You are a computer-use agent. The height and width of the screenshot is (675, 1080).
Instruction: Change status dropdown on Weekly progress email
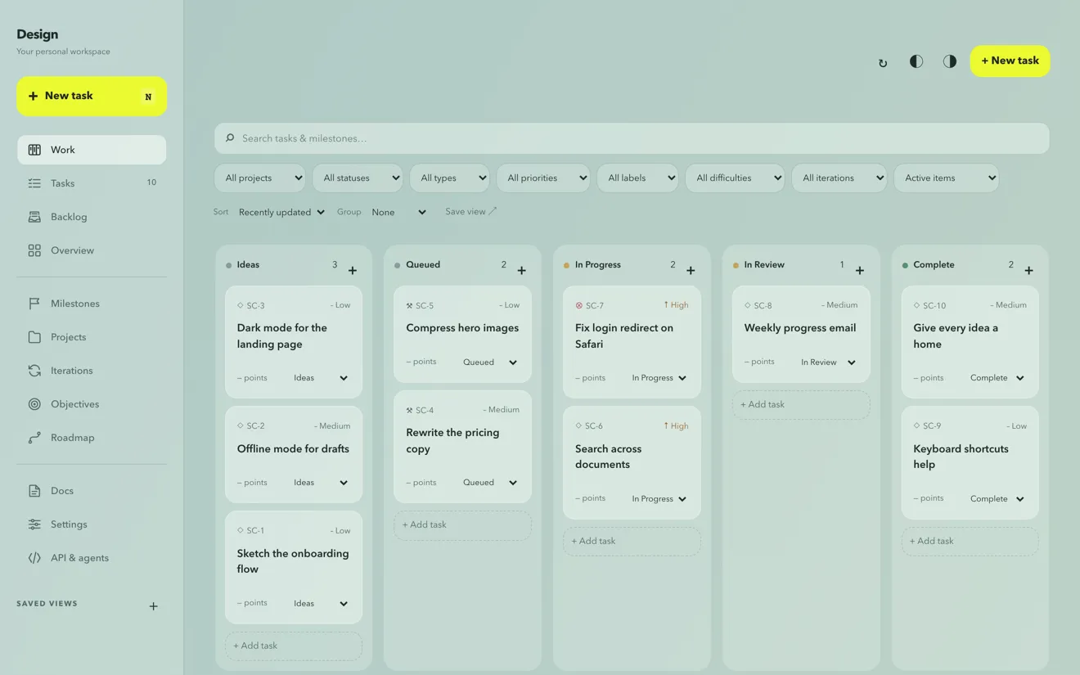(828, 362)
